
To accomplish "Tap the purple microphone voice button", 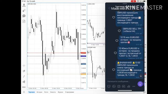I will click(140, 84).
